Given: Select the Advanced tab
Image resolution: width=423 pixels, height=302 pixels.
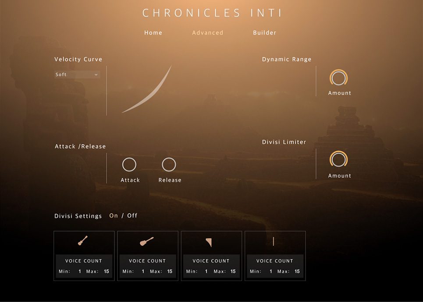Looking at the screenshot, I should click(207, 32).
